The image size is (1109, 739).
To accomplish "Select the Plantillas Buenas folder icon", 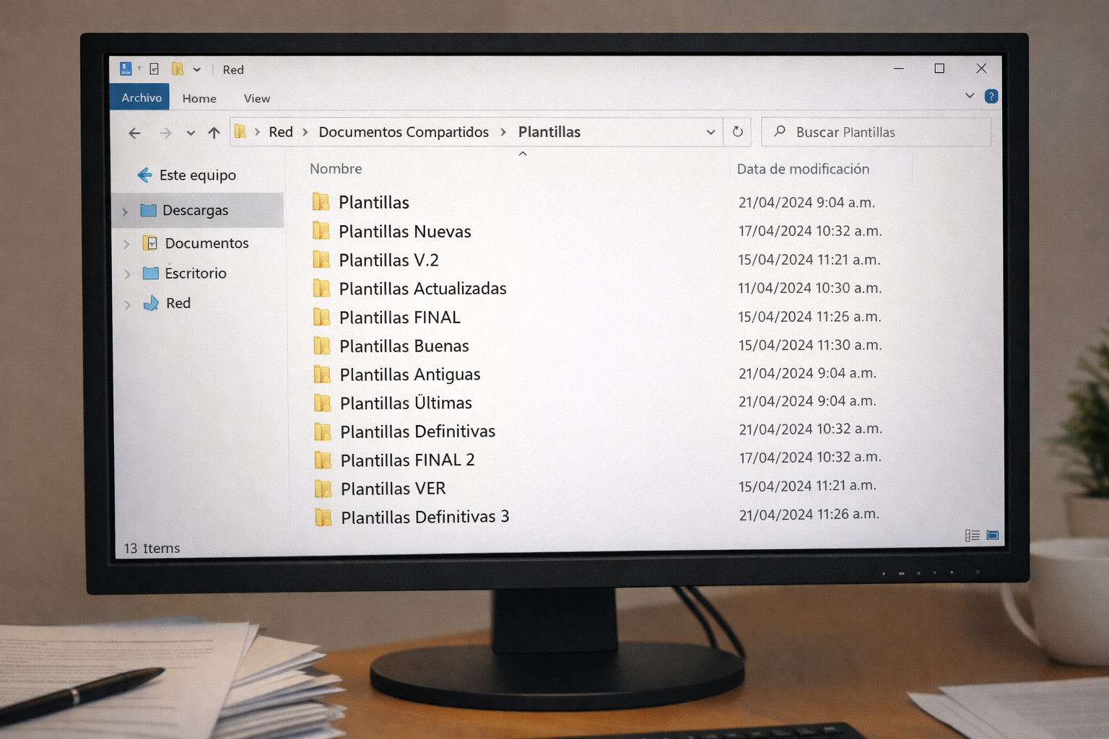I will coord(322,346).
